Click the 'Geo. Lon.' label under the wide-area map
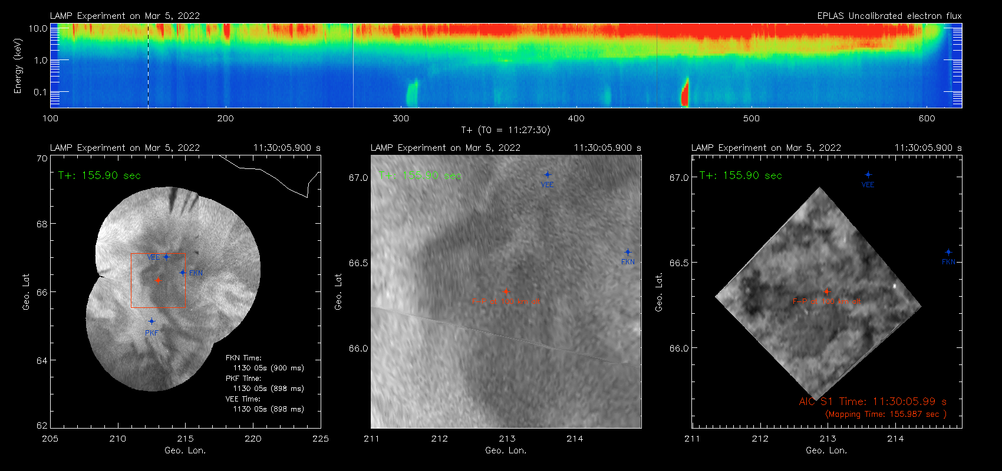 click(x=185, y=450)
